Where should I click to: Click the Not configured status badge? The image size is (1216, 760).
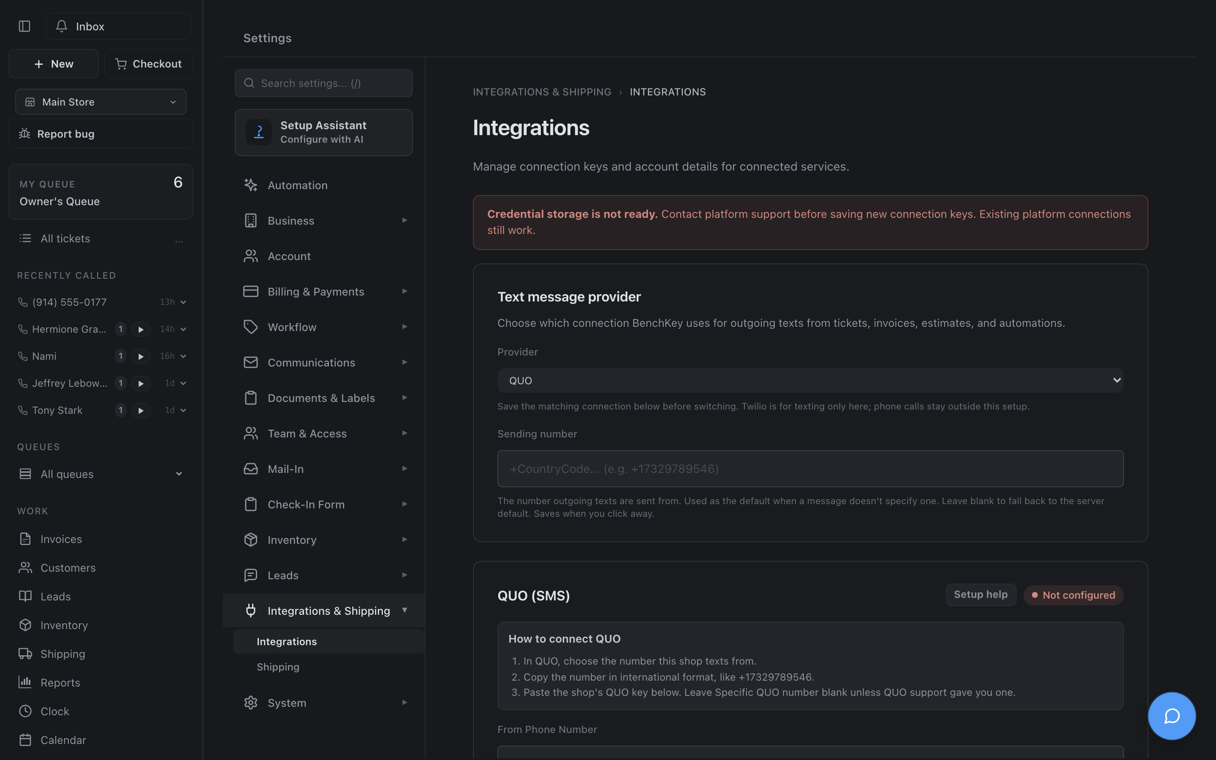(1073, 595)
